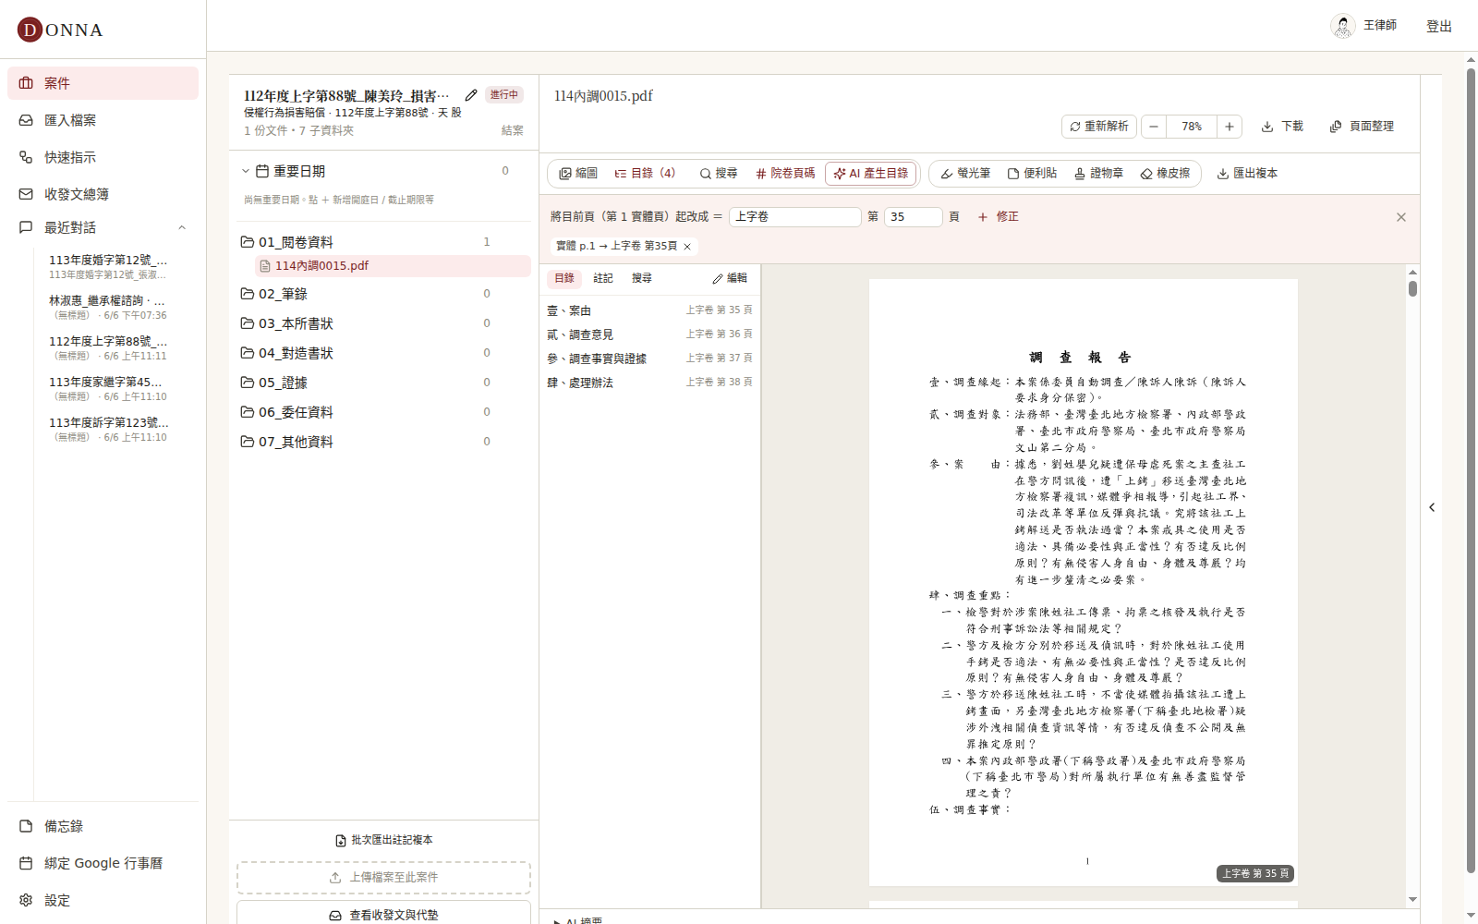This screenshot has height=924, width=1478.
Task: Click the page number field showing 35
Action: pos(913,216)
